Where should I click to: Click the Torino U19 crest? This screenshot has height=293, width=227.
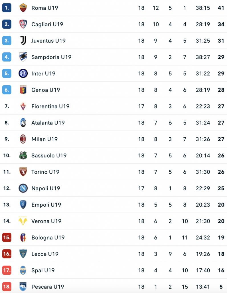pos(23,172)
